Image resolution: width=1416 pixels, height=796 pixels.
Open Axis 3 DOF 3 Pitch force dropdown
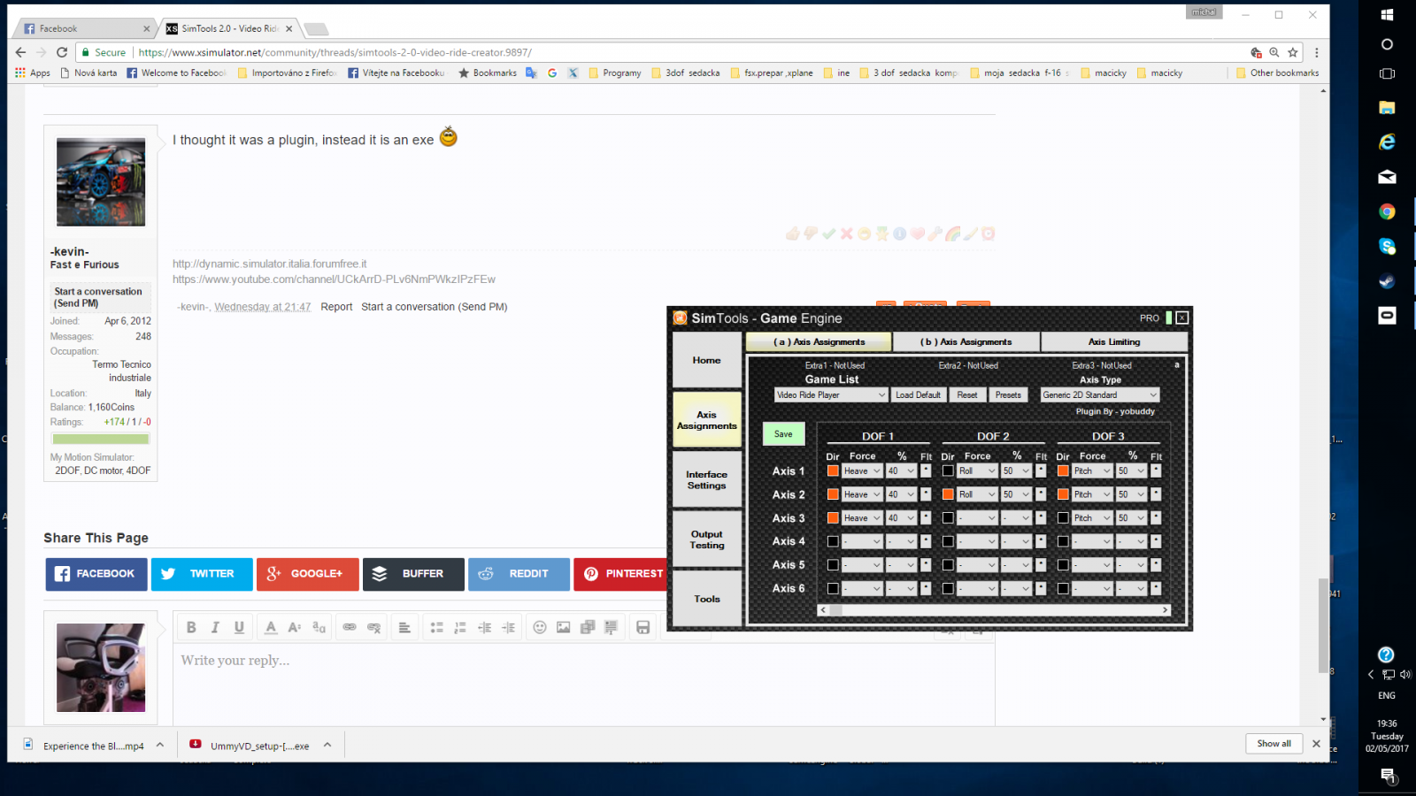click(x=1093, y=517)
